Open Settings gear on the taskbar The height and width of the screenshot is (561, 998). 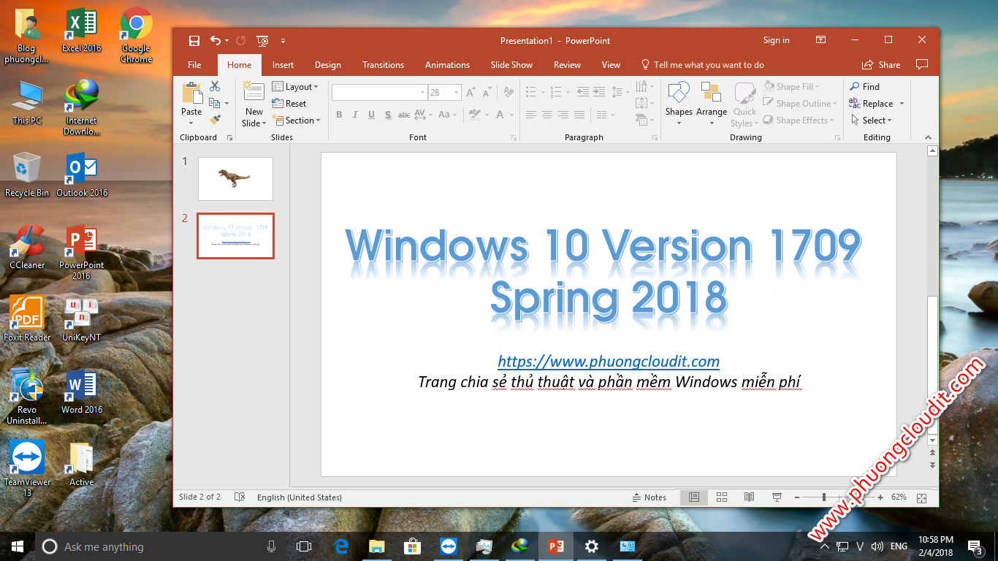[592, 546]
